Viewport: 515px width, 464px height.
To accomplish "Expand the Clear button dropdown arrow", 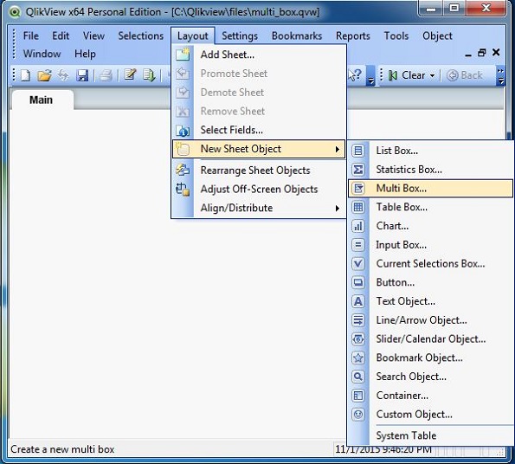I will coord(432,75).
